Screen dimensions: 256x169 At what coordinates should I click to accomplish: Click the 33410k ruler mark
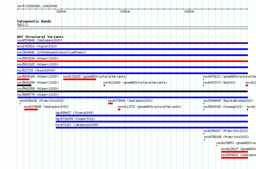click(125, 11)
